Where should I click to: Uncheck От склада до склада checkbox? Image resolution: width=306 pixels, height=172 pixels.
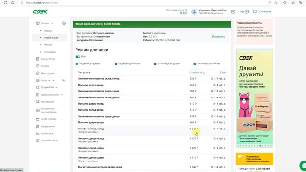(x=195, y=64)
